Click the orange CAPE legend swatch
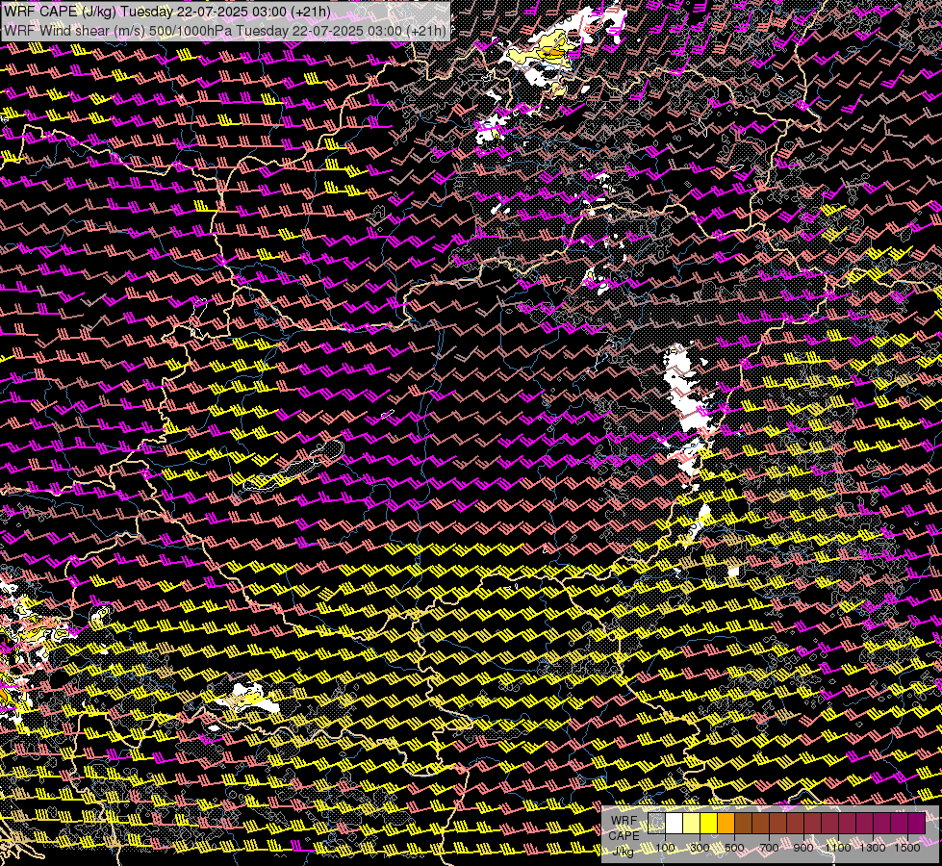The image size is (942, 866). point(726,823)
